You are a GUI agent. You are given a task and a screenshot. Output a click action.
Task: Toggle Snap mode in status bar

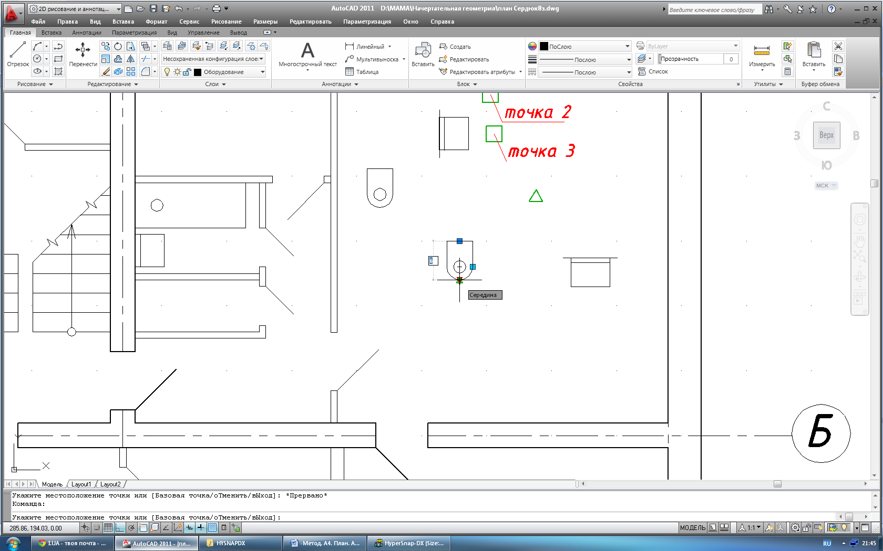click(x=97, y=527)
